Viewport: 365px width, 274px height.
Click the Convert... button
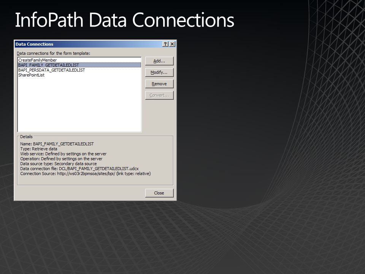[x=159, y=95]
